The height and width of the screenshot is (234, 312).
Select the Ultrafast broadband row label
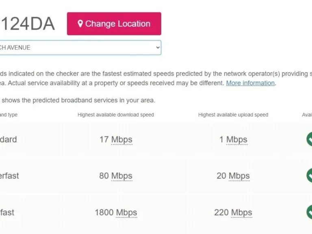[7, 212]
